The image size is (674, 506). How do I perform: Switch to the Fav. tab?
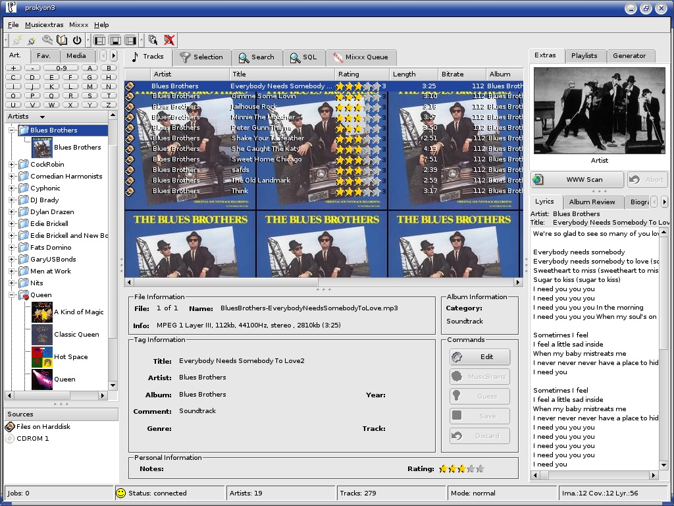[x=44, y=56]
